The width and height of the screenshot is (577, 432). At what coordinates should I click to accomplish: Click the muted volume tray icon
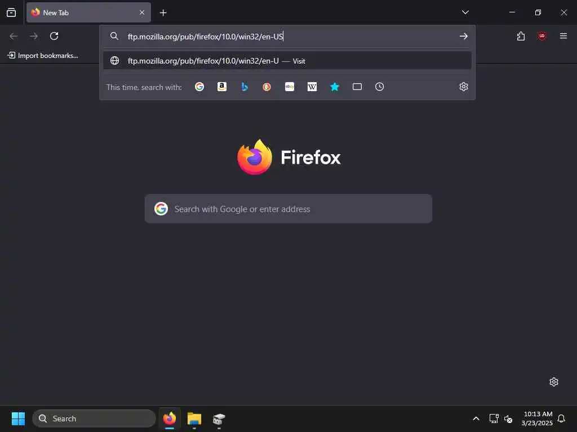508,418
